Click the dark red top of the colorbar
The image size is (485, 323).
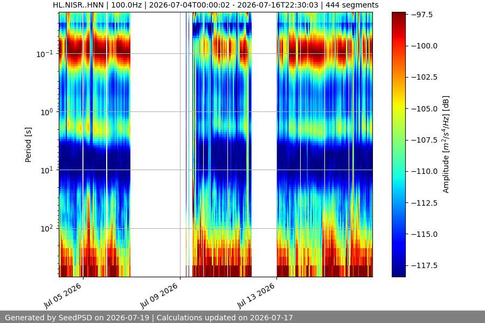[x=398, y=16]
